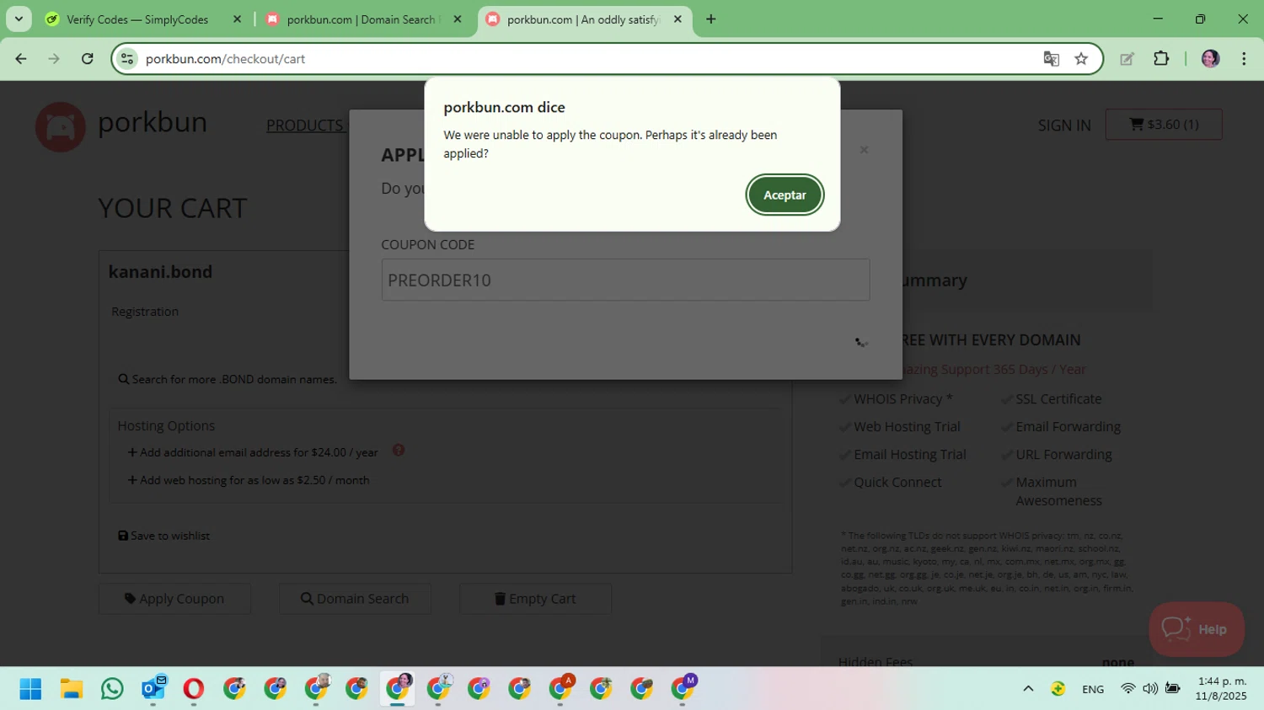Click Save to wishlist

(x=164, y=536)
